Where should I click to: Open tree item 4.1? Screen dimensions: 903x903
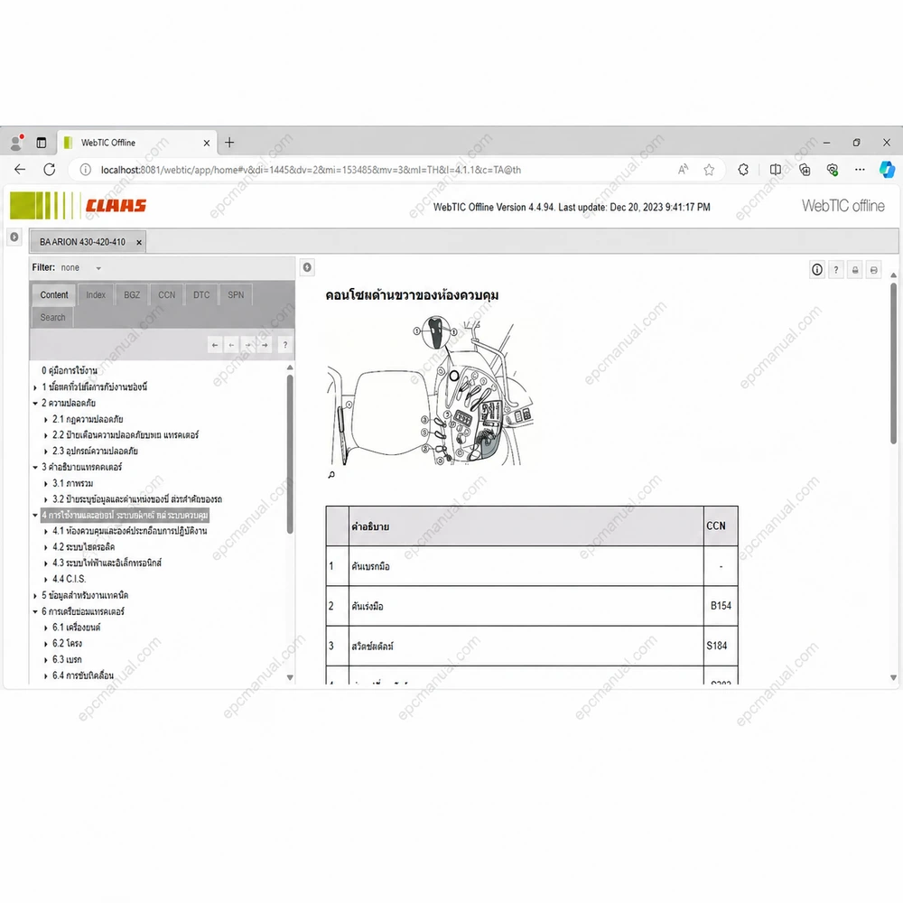tap(129, 531)
